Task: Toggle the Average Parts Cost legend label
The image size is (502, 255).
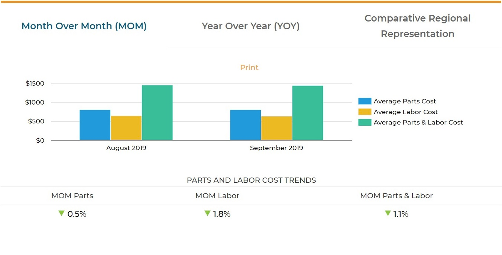Action: 405,101
